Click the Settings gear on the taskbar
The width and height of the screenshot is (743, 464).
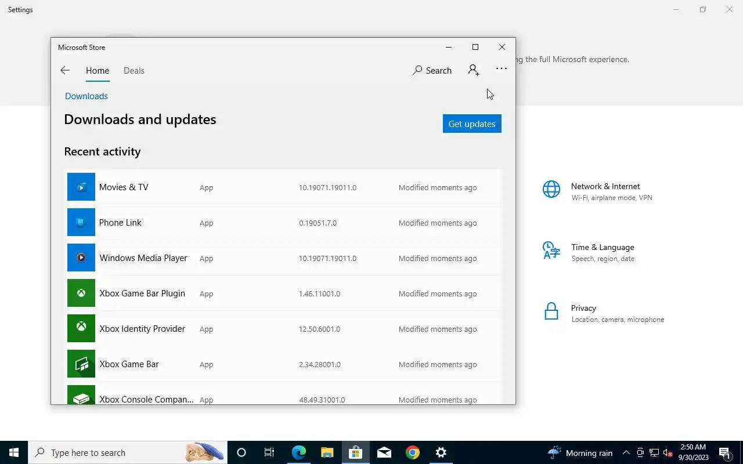[x=441, y=452]
